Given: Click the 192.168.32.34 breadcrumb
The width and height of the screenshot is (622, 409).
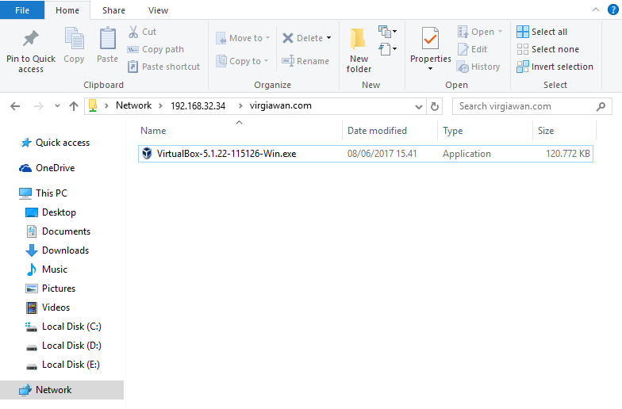Looking at the screenshot, I should point(198,106).
